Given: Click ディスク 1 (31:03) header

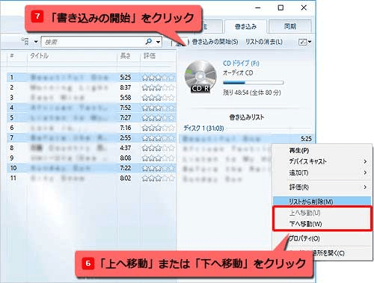Looking at the screenshot, I should 203,128.
